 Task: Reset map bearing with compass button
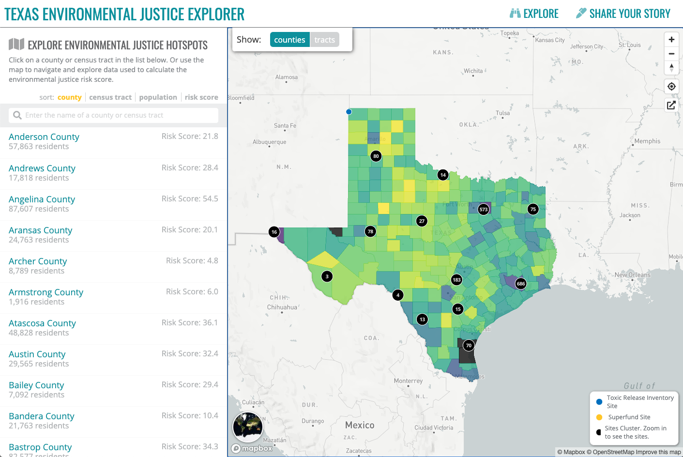tap(671, 68)
